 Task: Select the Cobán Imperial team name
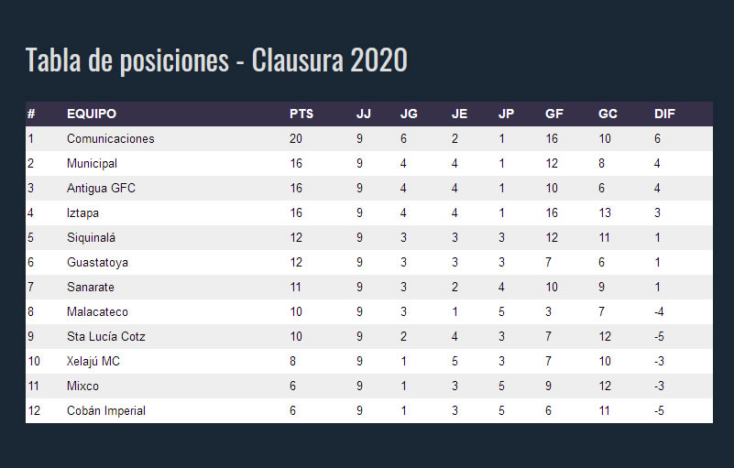click(x=105, y=410)
